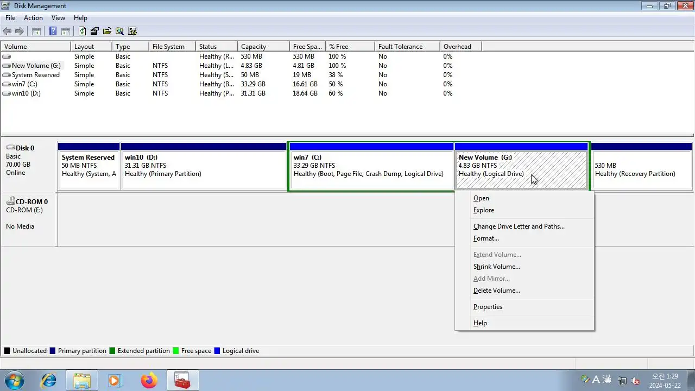Viewport: 695px width, 391px height.
Task: Click the Extended partition legend color swatch
Action: [x=112, y=351]
